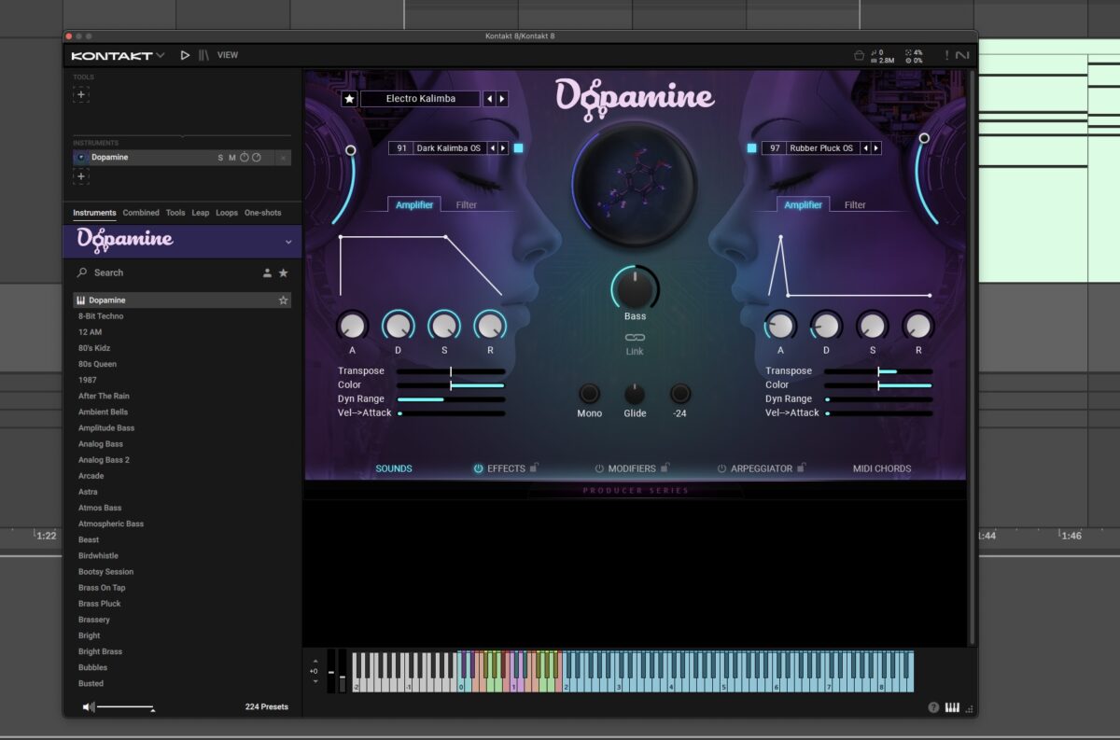The image size is (1120, 740).
Task: Collapse the Dopamine banner via its chevron
Action: tap(289, 241)
